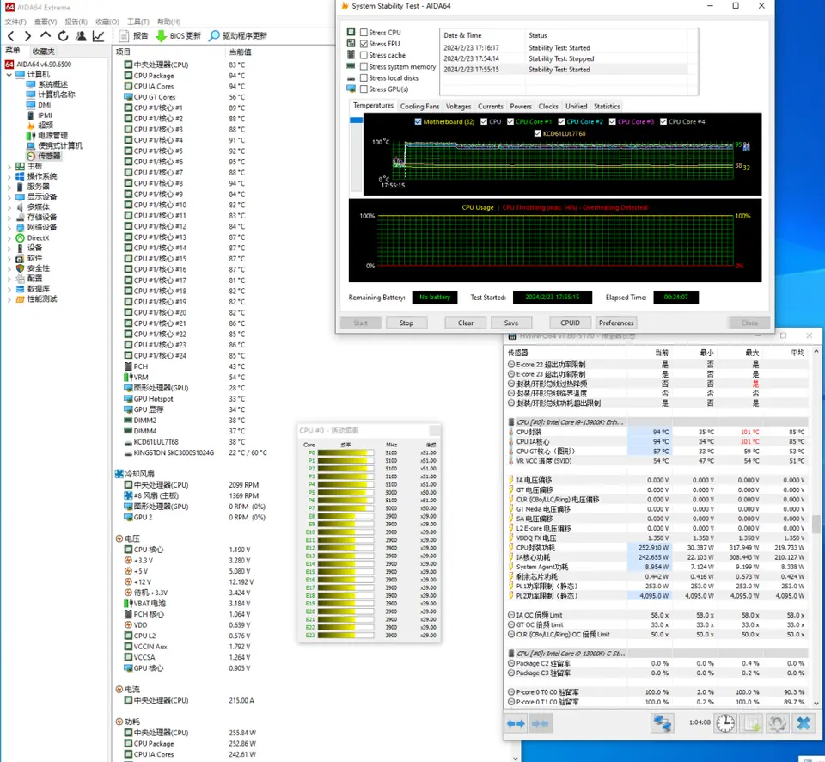The width and height of the screenshot is (825, 762).
Task: Expand the DirectX tree node
Action: click(x=9, y=238)
